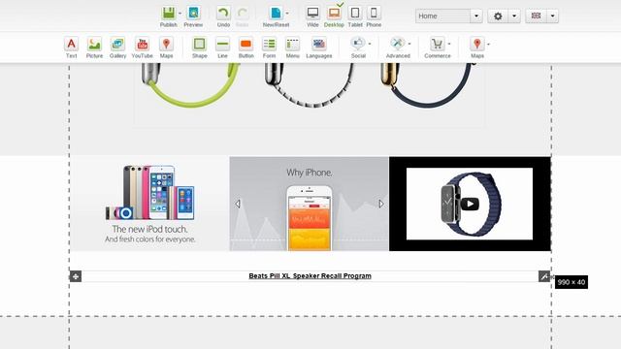Select the iPod touch banner image

pyautogui.click(x=149, y=204)
